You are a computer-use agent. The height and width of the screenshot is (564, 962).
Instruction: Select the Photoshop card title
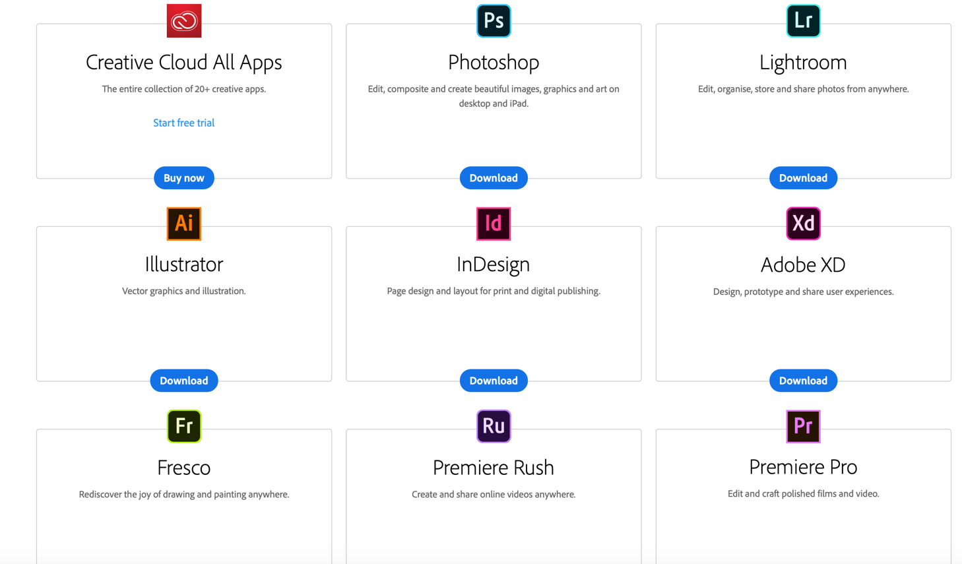tap(494, 62)
